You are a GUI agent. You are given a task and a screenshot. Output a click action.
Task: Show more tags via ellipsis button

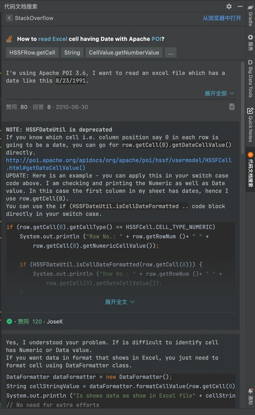click(171, 52)
